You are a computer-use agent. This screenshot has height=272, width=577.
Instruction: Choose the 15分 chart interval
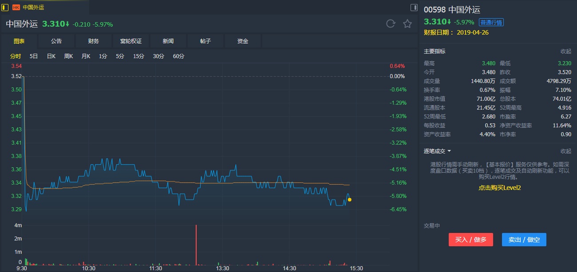(x=138, y=56)
